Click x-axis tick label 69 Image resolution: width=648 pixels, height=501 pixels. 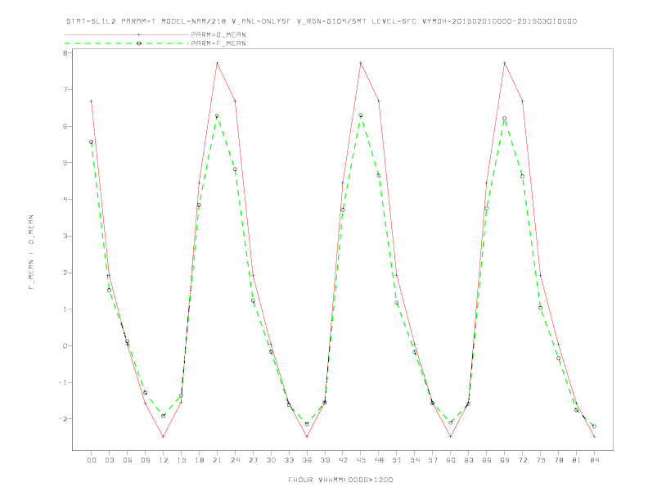(505, 460)
